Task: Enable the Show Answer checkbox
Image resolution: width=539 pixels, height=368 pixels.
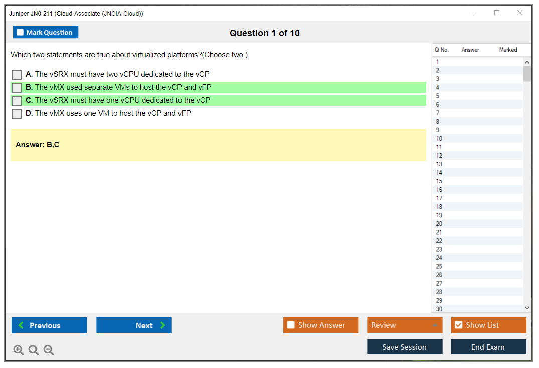Action: (291, 325)
